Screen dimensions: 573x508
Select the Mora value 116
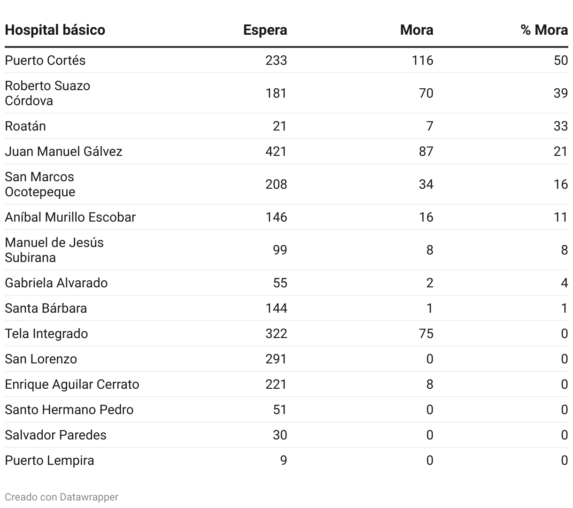point(422,61)
